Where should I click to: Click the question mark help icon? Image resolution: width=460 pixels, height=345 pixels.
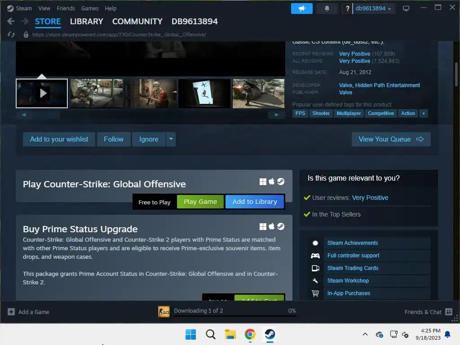(347, 9)
